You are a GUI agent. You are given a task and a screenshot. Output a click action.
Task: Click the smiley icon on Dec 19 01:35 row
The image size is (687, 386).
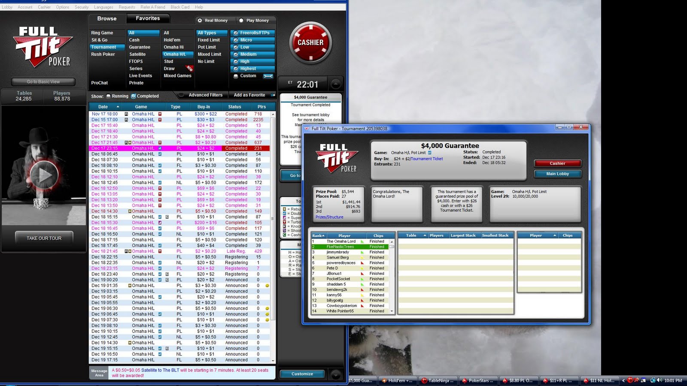267,286
